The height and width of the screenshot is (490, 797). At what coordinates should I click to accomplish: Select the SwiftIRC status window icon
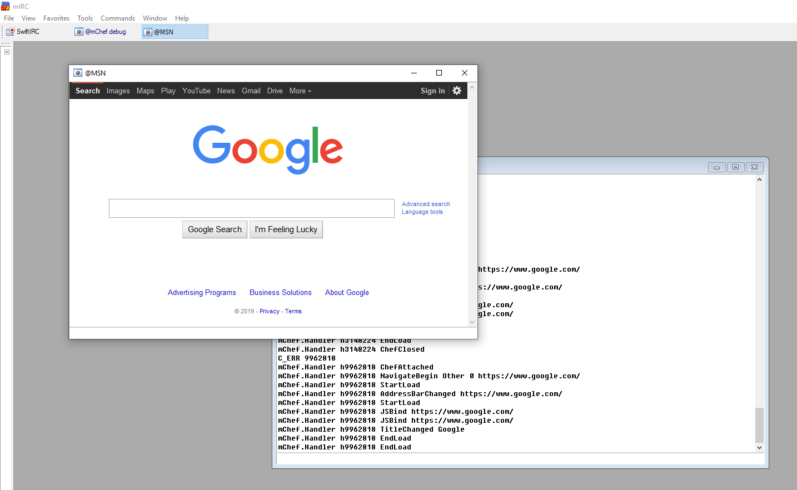tap(10, 32)
